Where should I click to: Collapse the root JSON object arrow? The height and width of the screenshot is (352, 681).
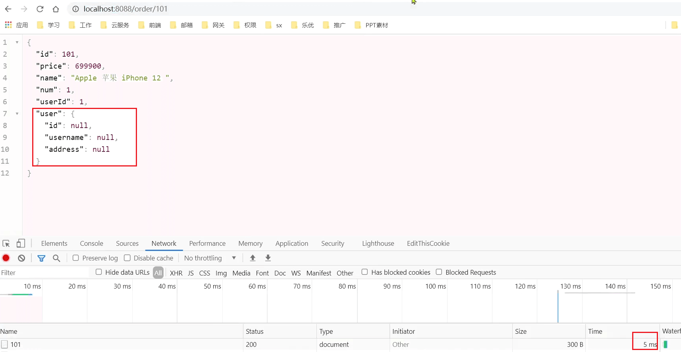click(x=17, y=42)
